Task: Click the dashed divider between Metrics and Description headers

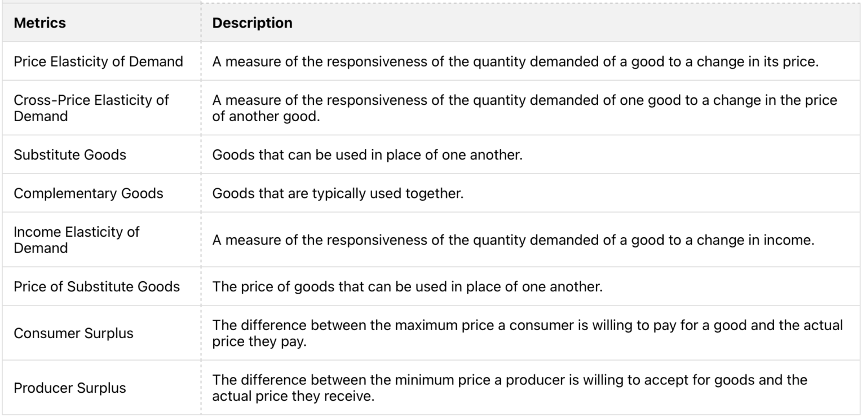Action: (x=201, y=23)
